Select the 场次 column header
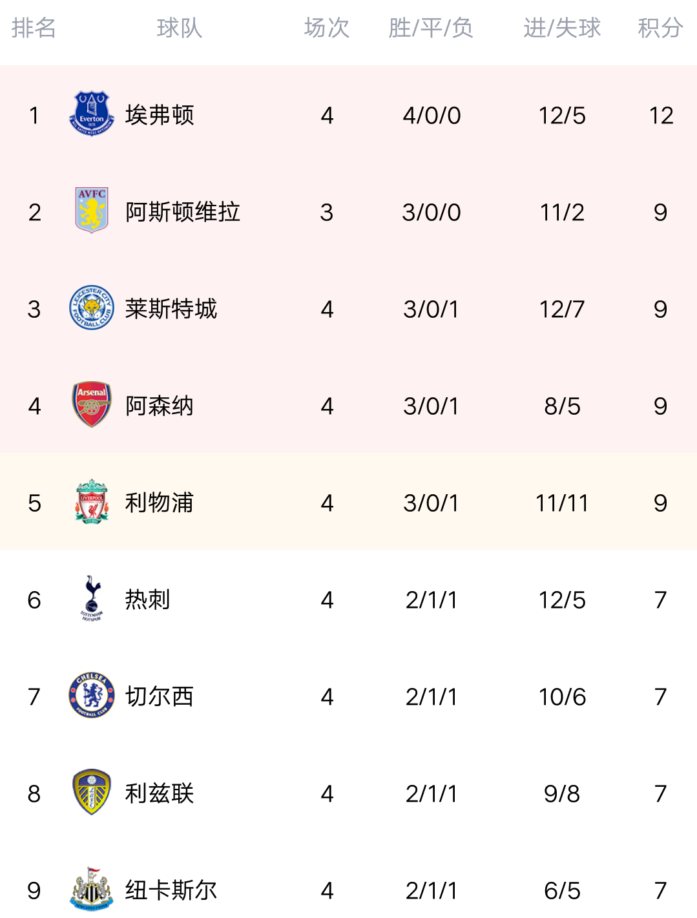 327,28
